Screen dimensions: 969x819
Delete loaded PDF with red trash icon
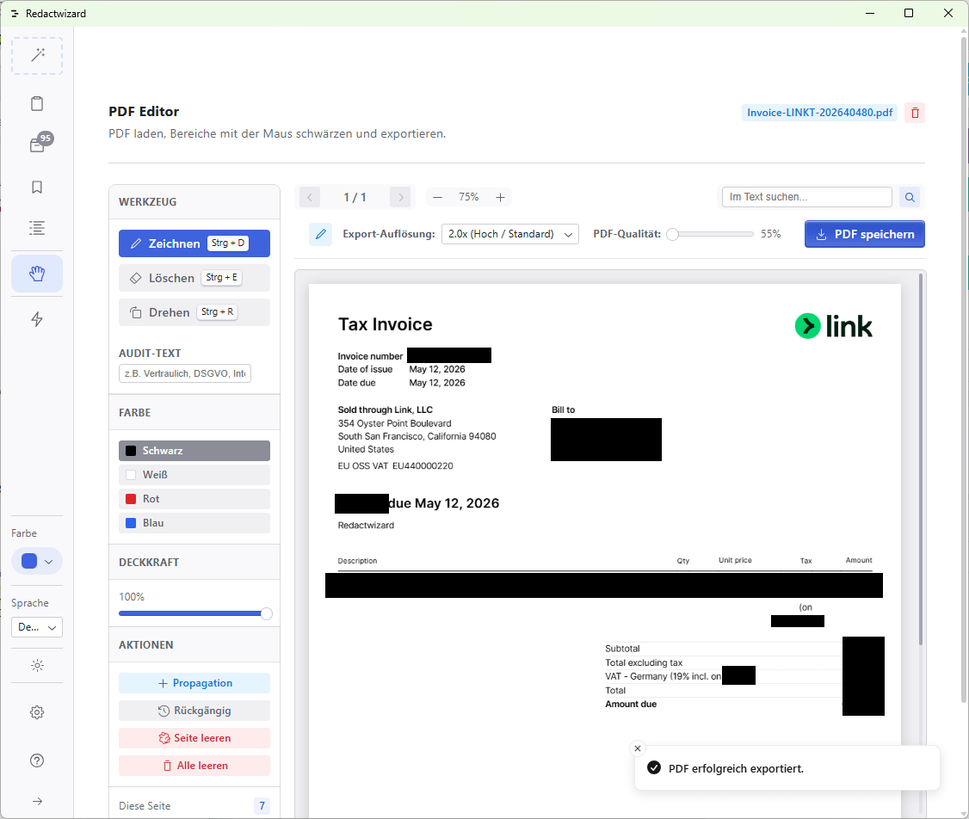coord(915,113)
